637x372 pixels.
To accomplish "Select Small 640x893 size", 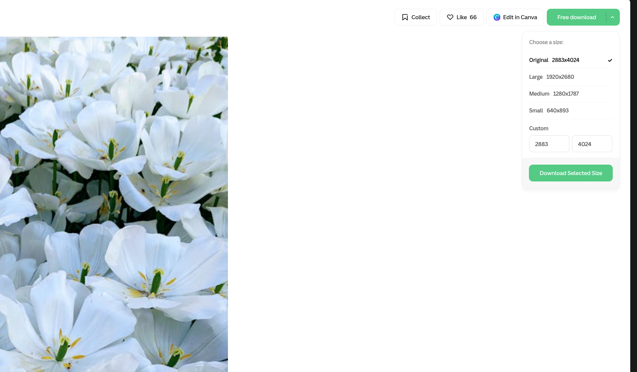I will click(x=571, y=111).
